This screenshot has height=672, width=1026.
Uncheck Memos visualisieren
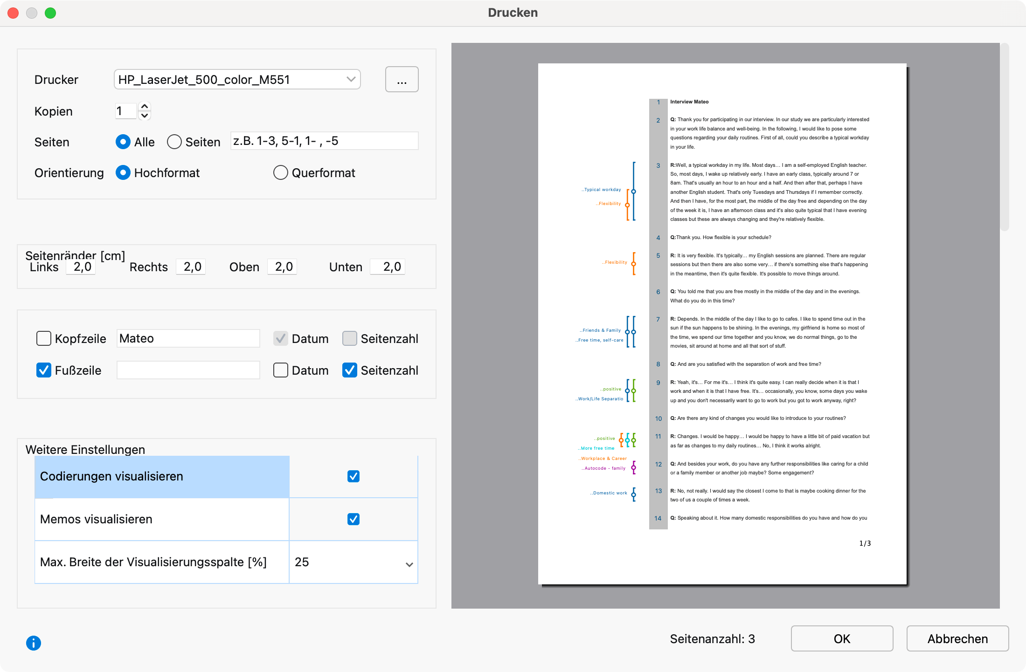point(354,519)
